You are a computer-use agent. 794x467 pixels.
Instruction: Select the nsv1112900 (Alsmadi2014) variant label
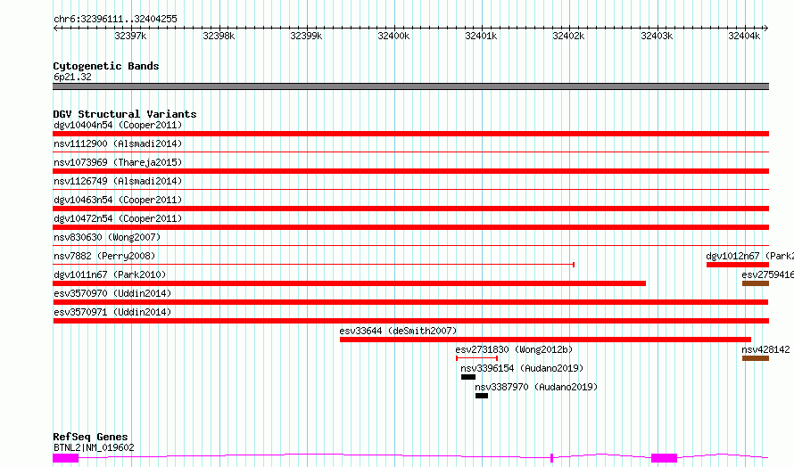click(118, 143)
